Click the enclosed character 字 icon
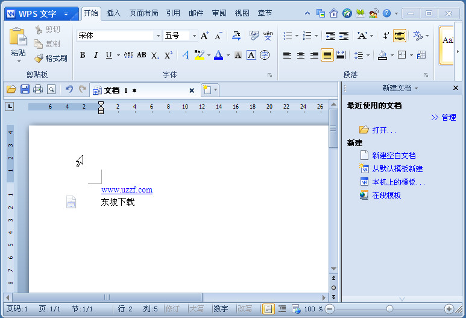This screenshot has height=318, width=466. 265,55
